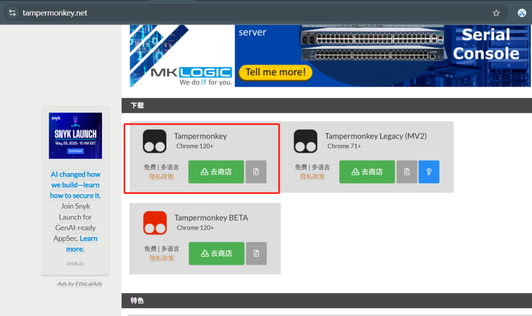The image size is (532, 316).
Task: Click 'AI changed how we build' ad link
Action: coord(75,185)
